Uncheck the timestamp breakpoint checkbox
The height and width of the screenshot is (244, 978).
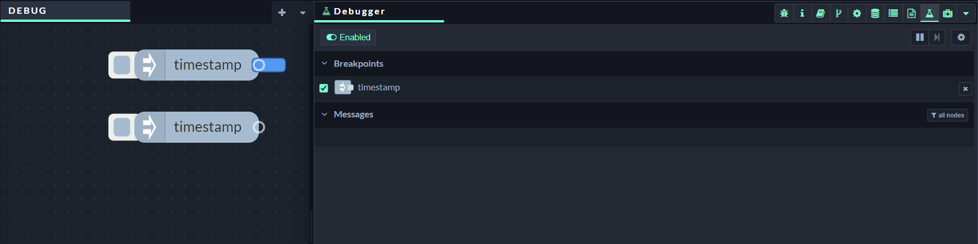click(324, 88)
